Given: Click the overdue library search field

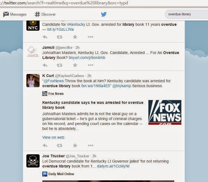Looking at the screenshot, I should [186, 14].
